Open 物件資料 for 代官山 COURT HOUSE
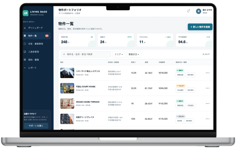Image resolution: width=236 pixels, height=149 pixels. [190, 90]
